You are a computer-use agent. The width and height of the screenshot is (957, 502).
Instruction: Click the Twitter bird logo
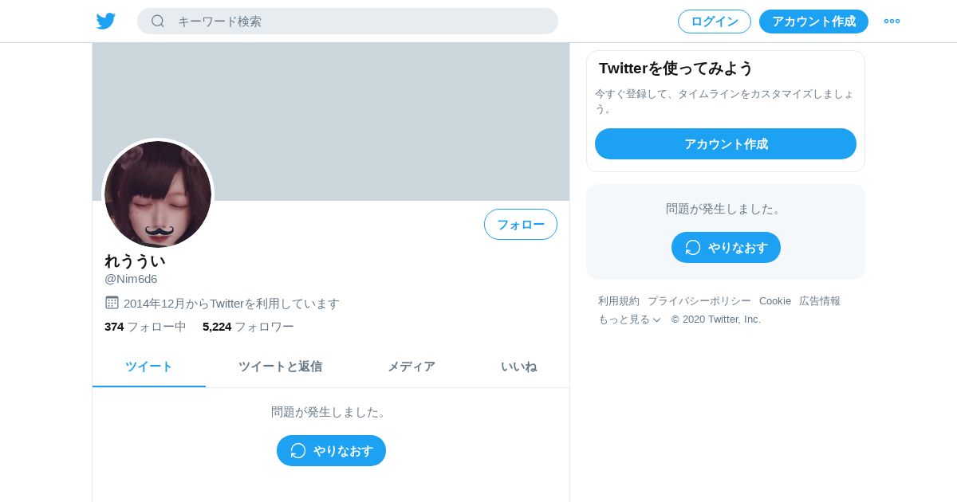pos(106,22)
